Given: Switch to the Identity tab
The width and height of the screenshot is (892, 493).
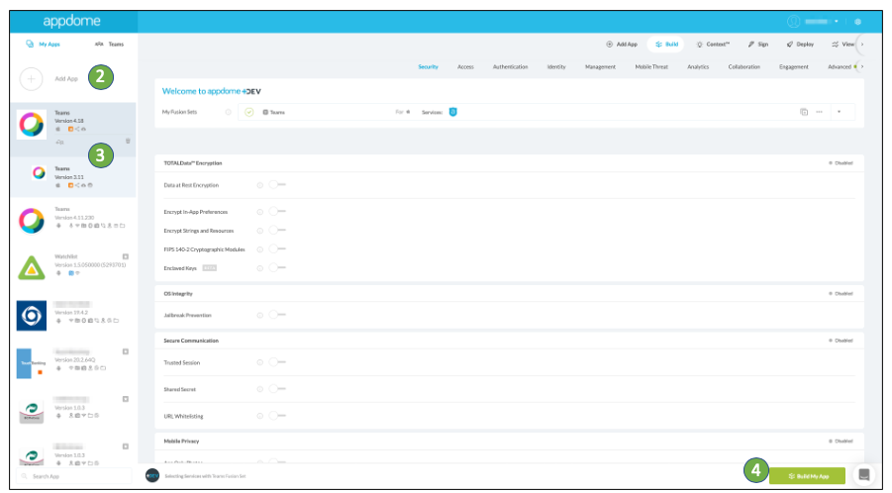Looking at the screenshot, I should click(x=556, y=67).
